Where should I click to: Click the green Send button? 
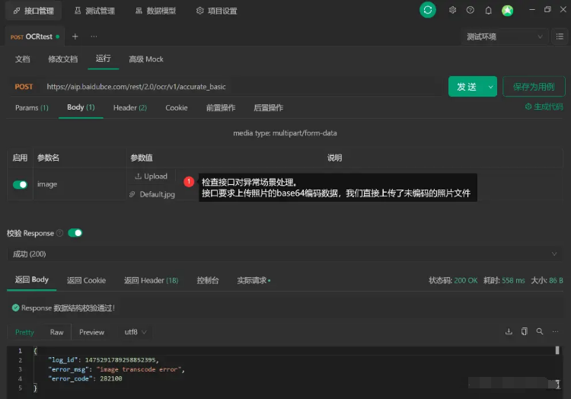(467, 87)
